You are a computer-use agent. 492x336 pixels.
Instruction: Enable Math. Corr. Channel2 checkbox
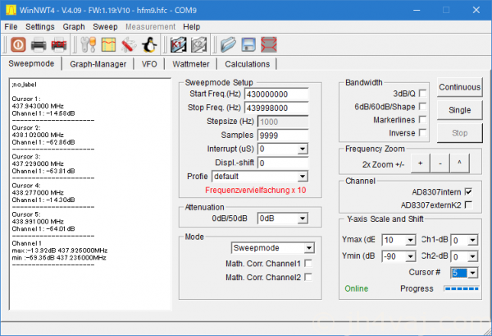click(x=308, y=277)
